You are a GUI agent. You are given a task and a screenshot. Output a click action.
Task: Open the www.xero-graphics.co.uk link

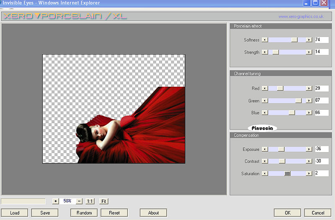pyautogui.click(x=301, y=17)
